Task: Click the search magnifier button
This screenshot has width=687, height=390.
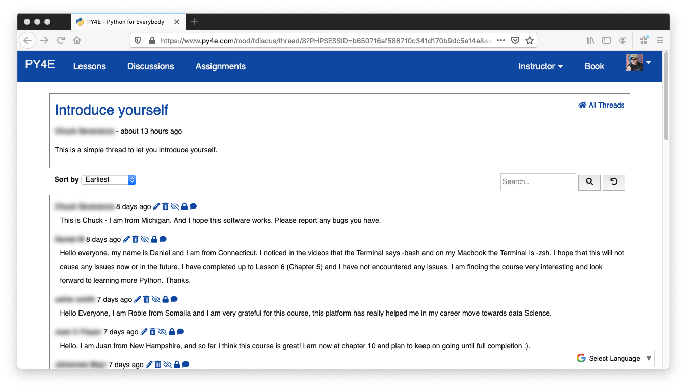Action: [589, 182]
